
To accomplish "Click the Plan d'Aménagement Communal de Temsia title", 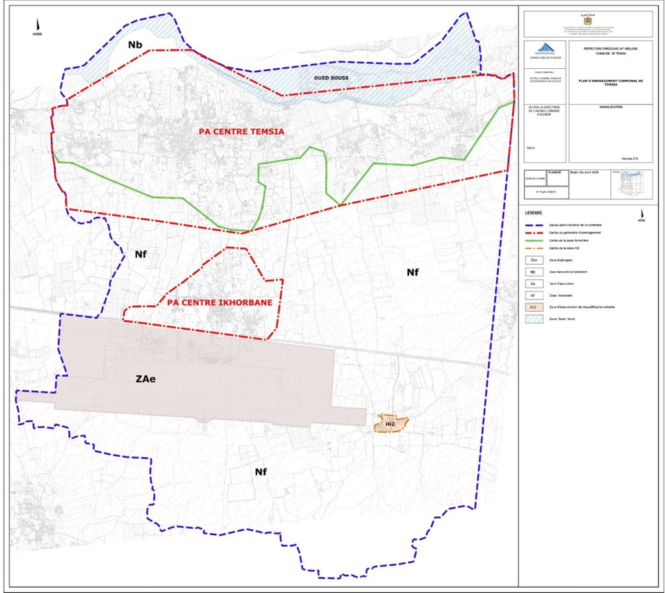I will 610,82.
